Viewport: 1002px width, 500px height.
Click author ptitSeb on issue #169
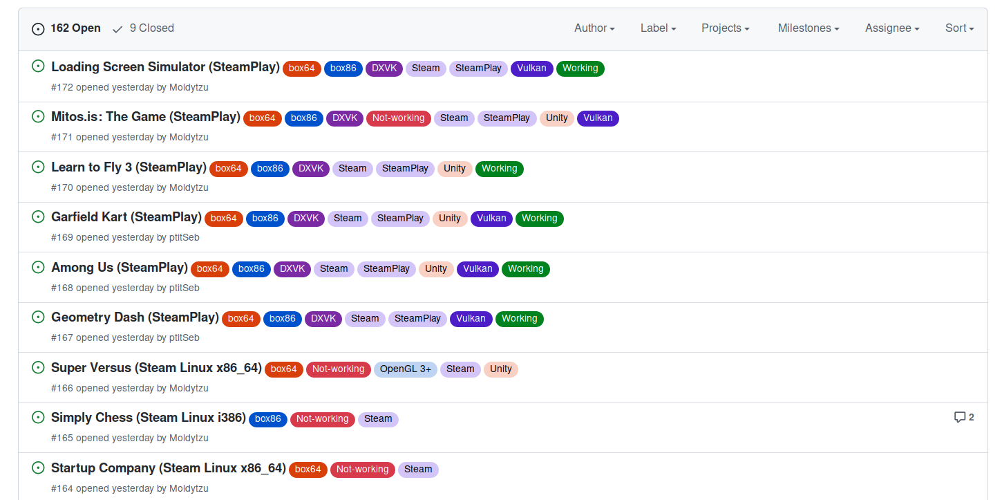pyautogui.click(x=185, y=238)
